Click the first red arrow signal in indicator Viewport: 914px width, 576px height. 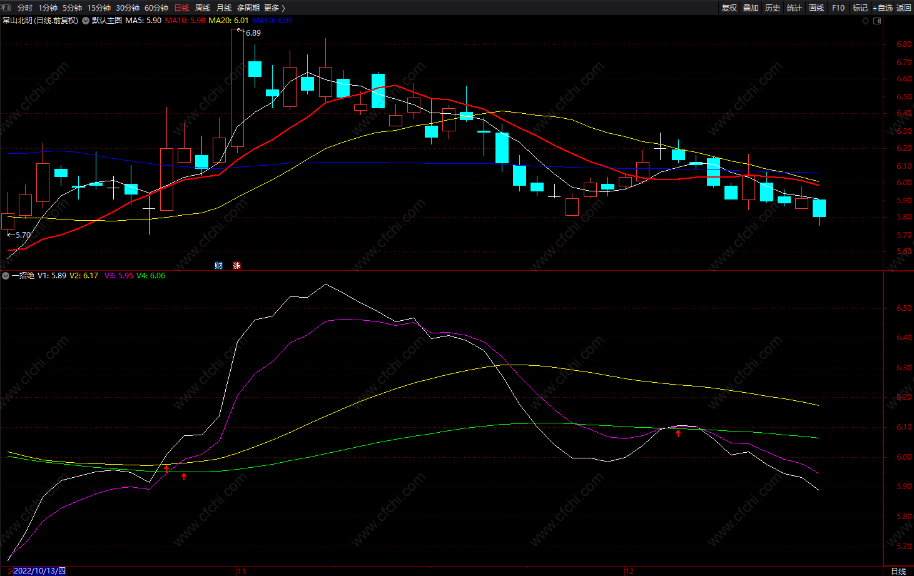click(166, 468)
